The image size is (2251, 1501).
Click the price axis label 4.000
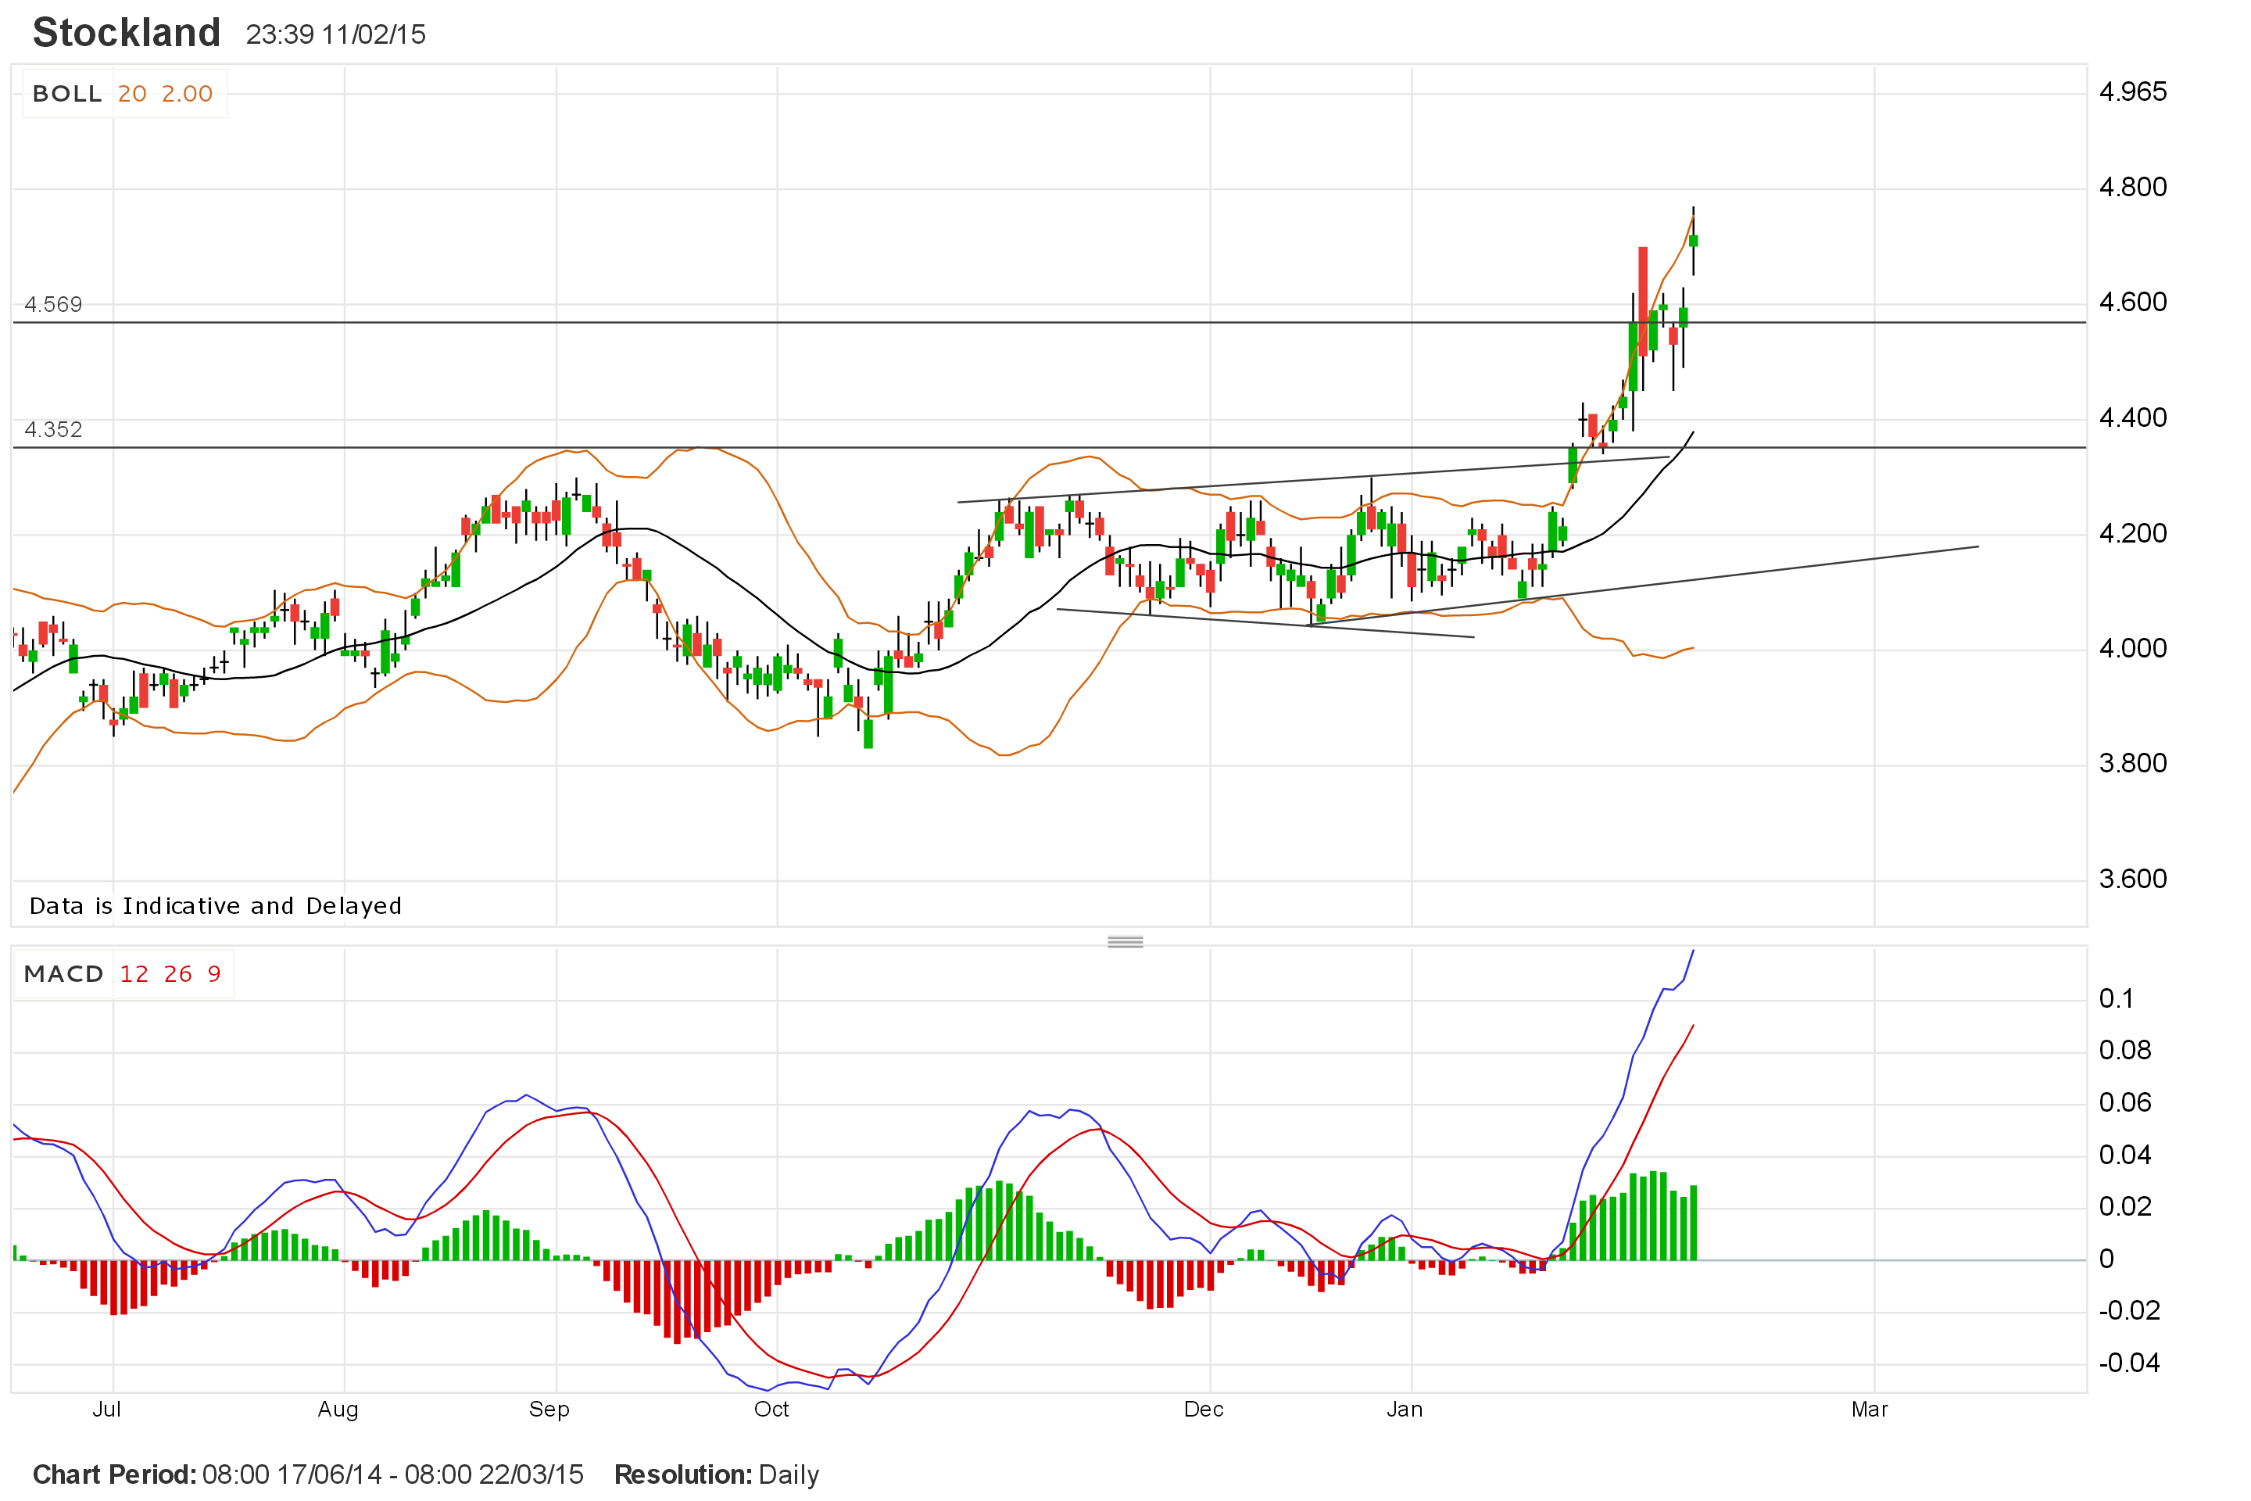tap(2132, 648)
